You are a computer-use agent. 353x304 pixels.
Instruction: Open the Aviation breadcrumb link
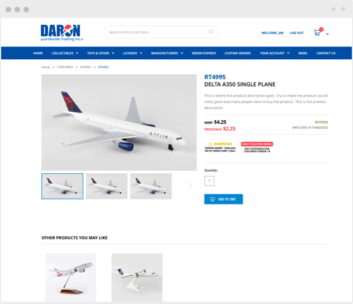[x=85, y=67]
